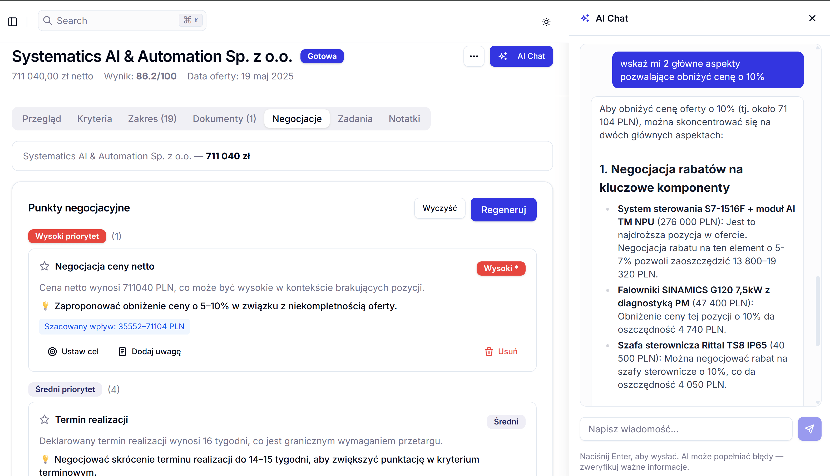The image size is (830, 476).
Task: Click the heading Negocjacja rabatów na kluczowe komponenty
Action: [x=671, y=179]
